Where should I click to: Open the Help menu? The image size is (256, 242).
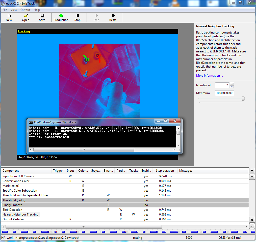click(x=37, y=10)
